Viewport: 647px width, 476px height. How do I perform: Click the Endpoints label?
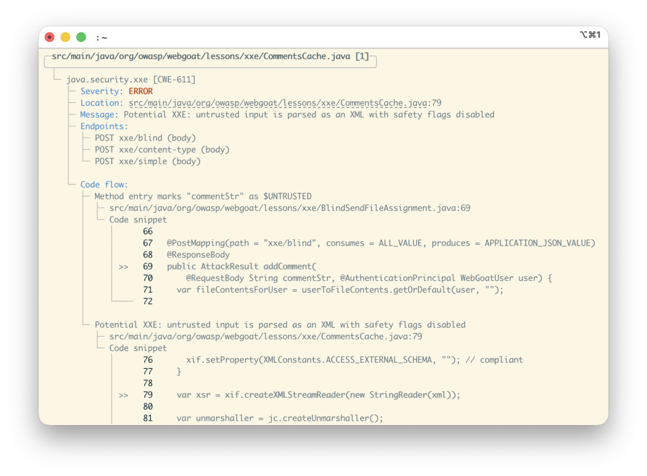tap(104, 126)
